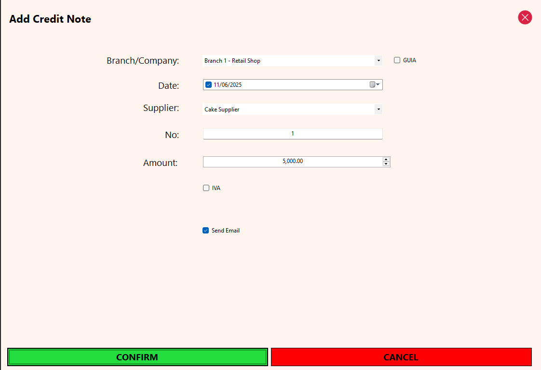
Task: Click the No: label
Action: pos(172,135)
